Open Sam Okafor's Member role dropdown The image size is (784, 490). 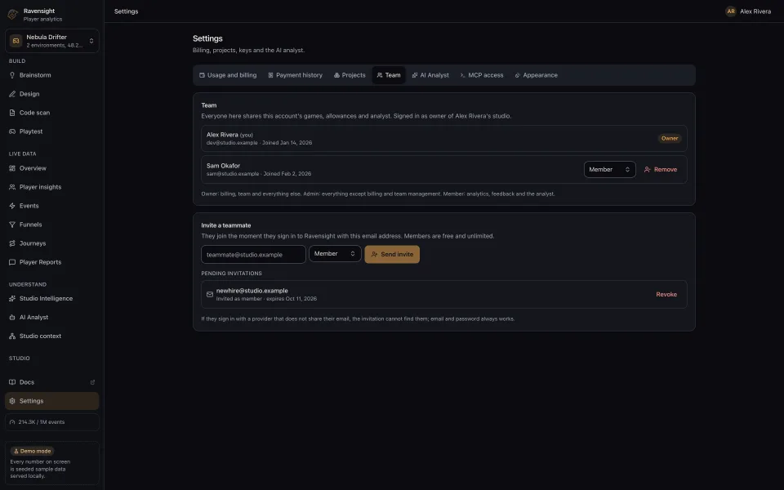(x=609, y=170)
